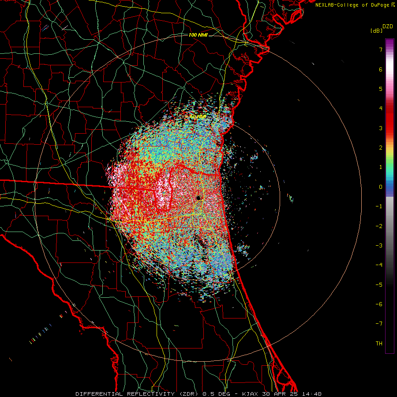Click the black radar site dot
The height and width of the screenshot is (397, 397).
(x=198, y=198)
